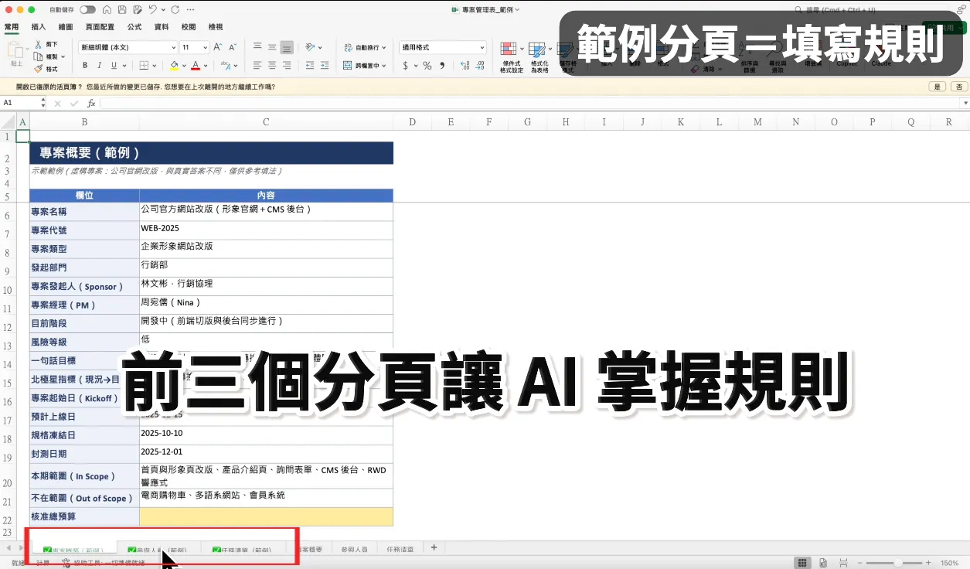
Task: Click the Home icon in title bar
Action: tap(107, 10)
